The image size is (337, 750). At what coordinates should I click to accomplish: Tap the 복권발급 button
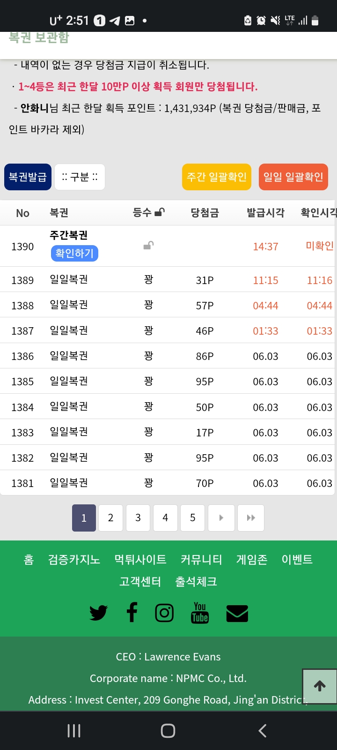(28, 177)
